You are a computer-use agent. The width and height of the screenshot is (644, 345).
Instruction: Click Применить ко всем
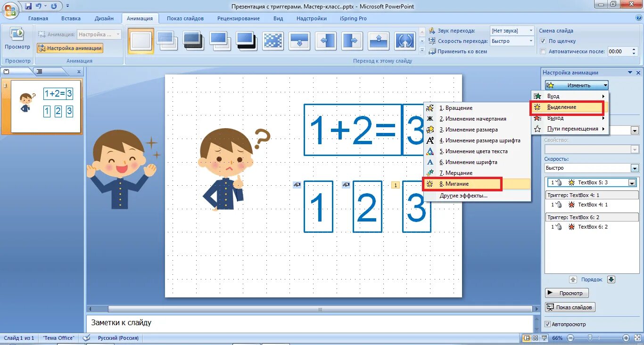coord(458,51)
